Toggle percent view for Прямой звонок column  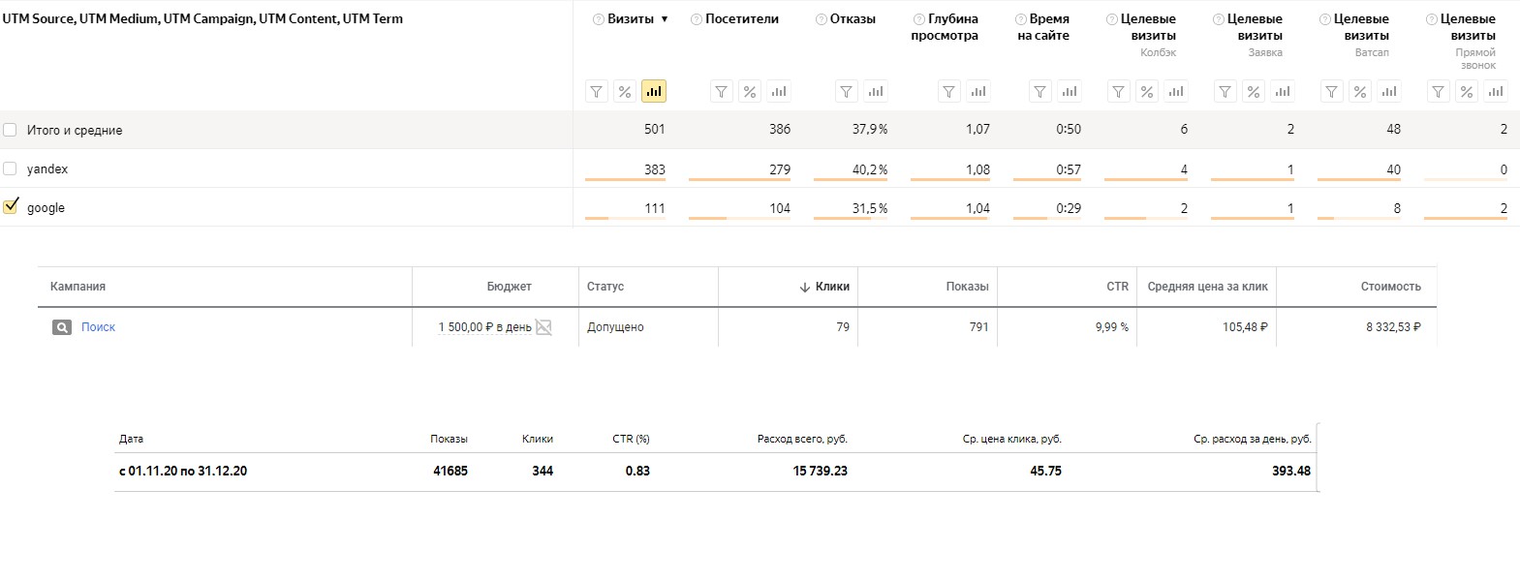pyautogui.click(x=1467, y=92)
